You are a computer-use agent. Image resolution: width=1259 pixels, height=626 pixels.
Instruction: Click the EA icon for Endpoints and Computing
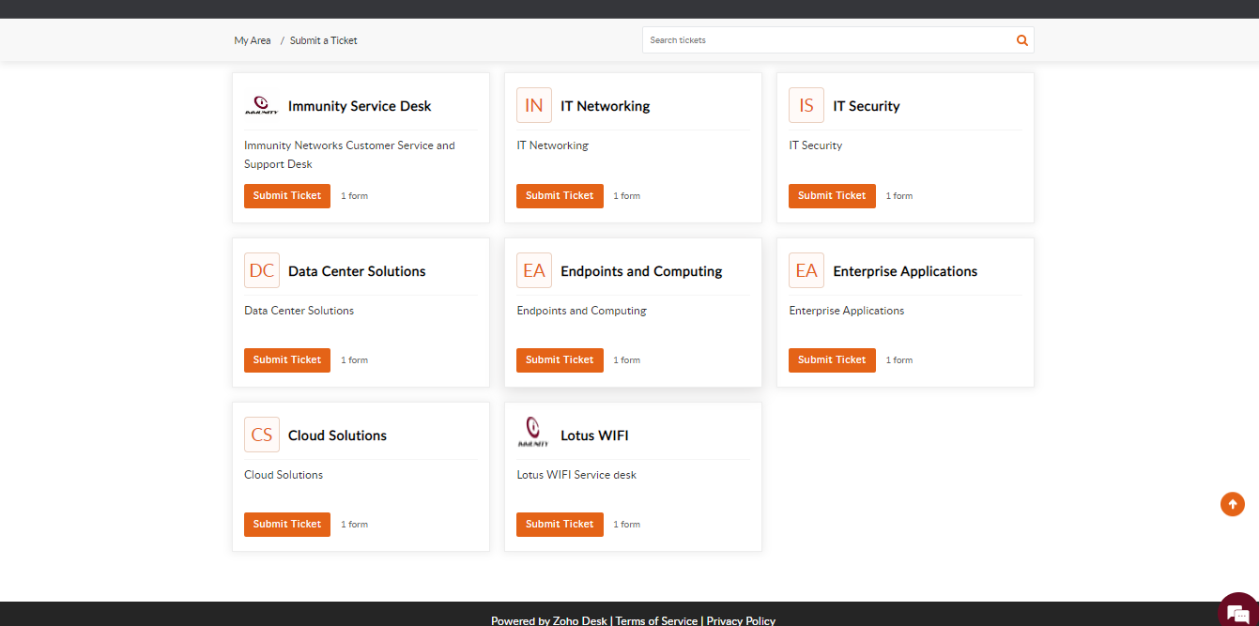pos(534,270)
